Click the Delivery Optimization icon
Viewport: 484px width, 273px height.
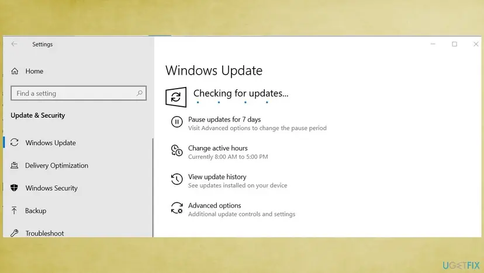click(x=15, y=166)
